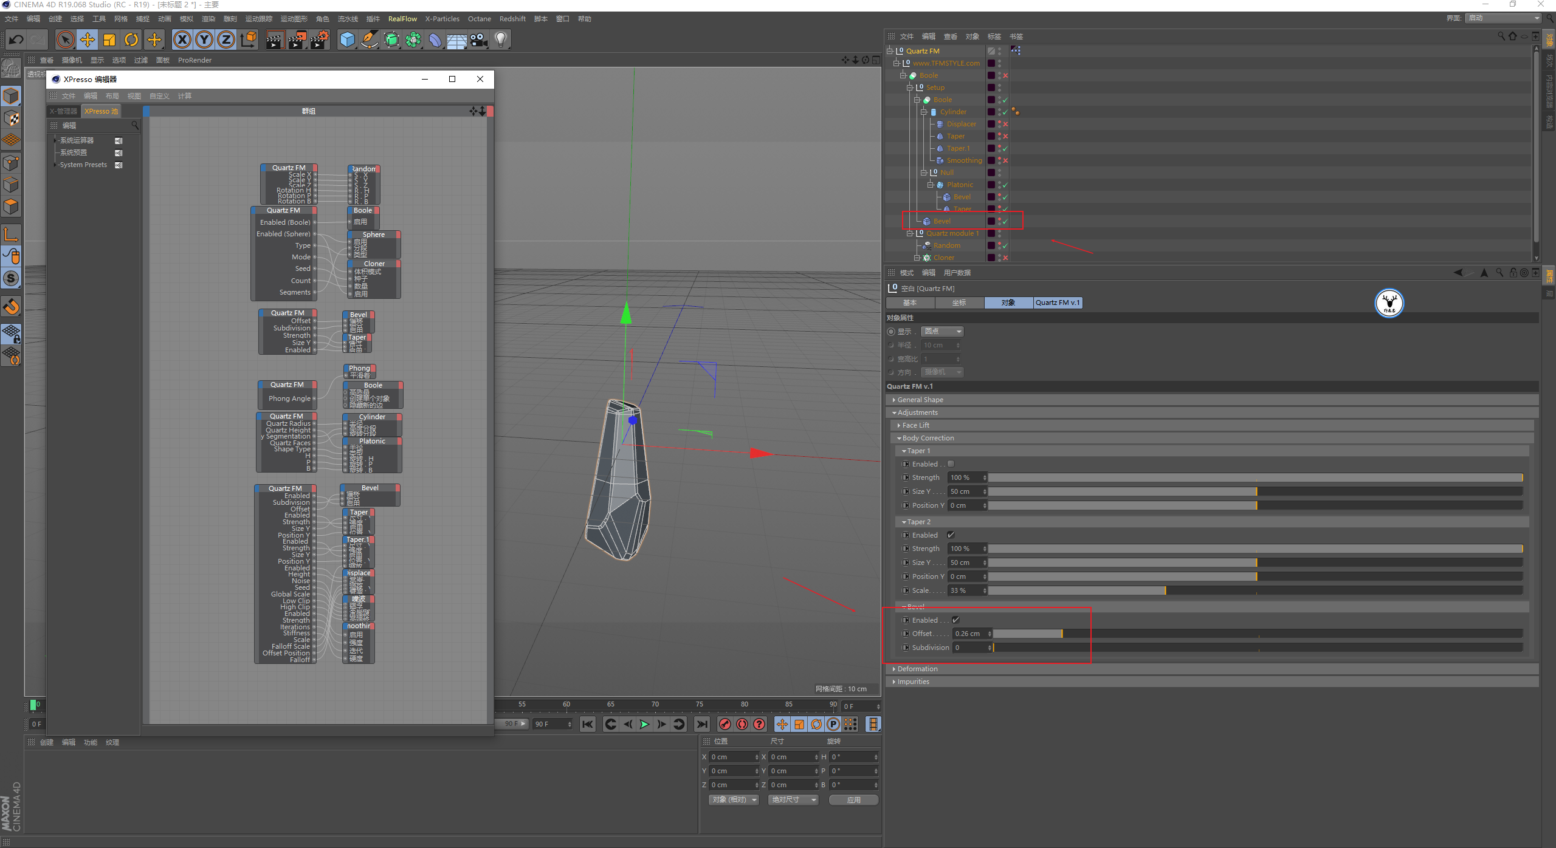Viewport: 1556px width, 848px height.
Task: Uncheck the Taper 2 Enabled checkbox
Action: coord(951,535)
